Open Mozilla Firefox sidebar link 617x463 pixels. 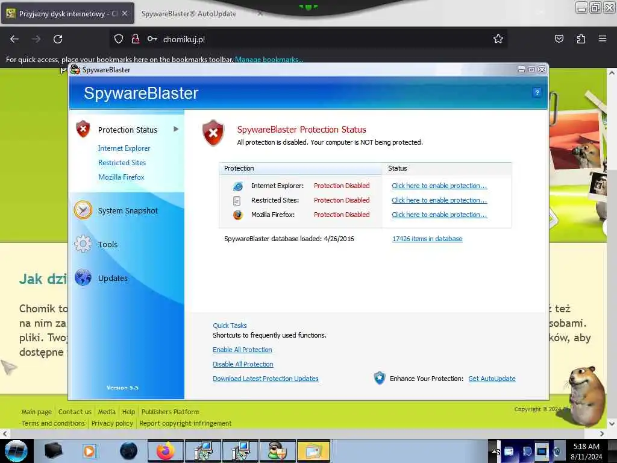(x=121, y=177)
